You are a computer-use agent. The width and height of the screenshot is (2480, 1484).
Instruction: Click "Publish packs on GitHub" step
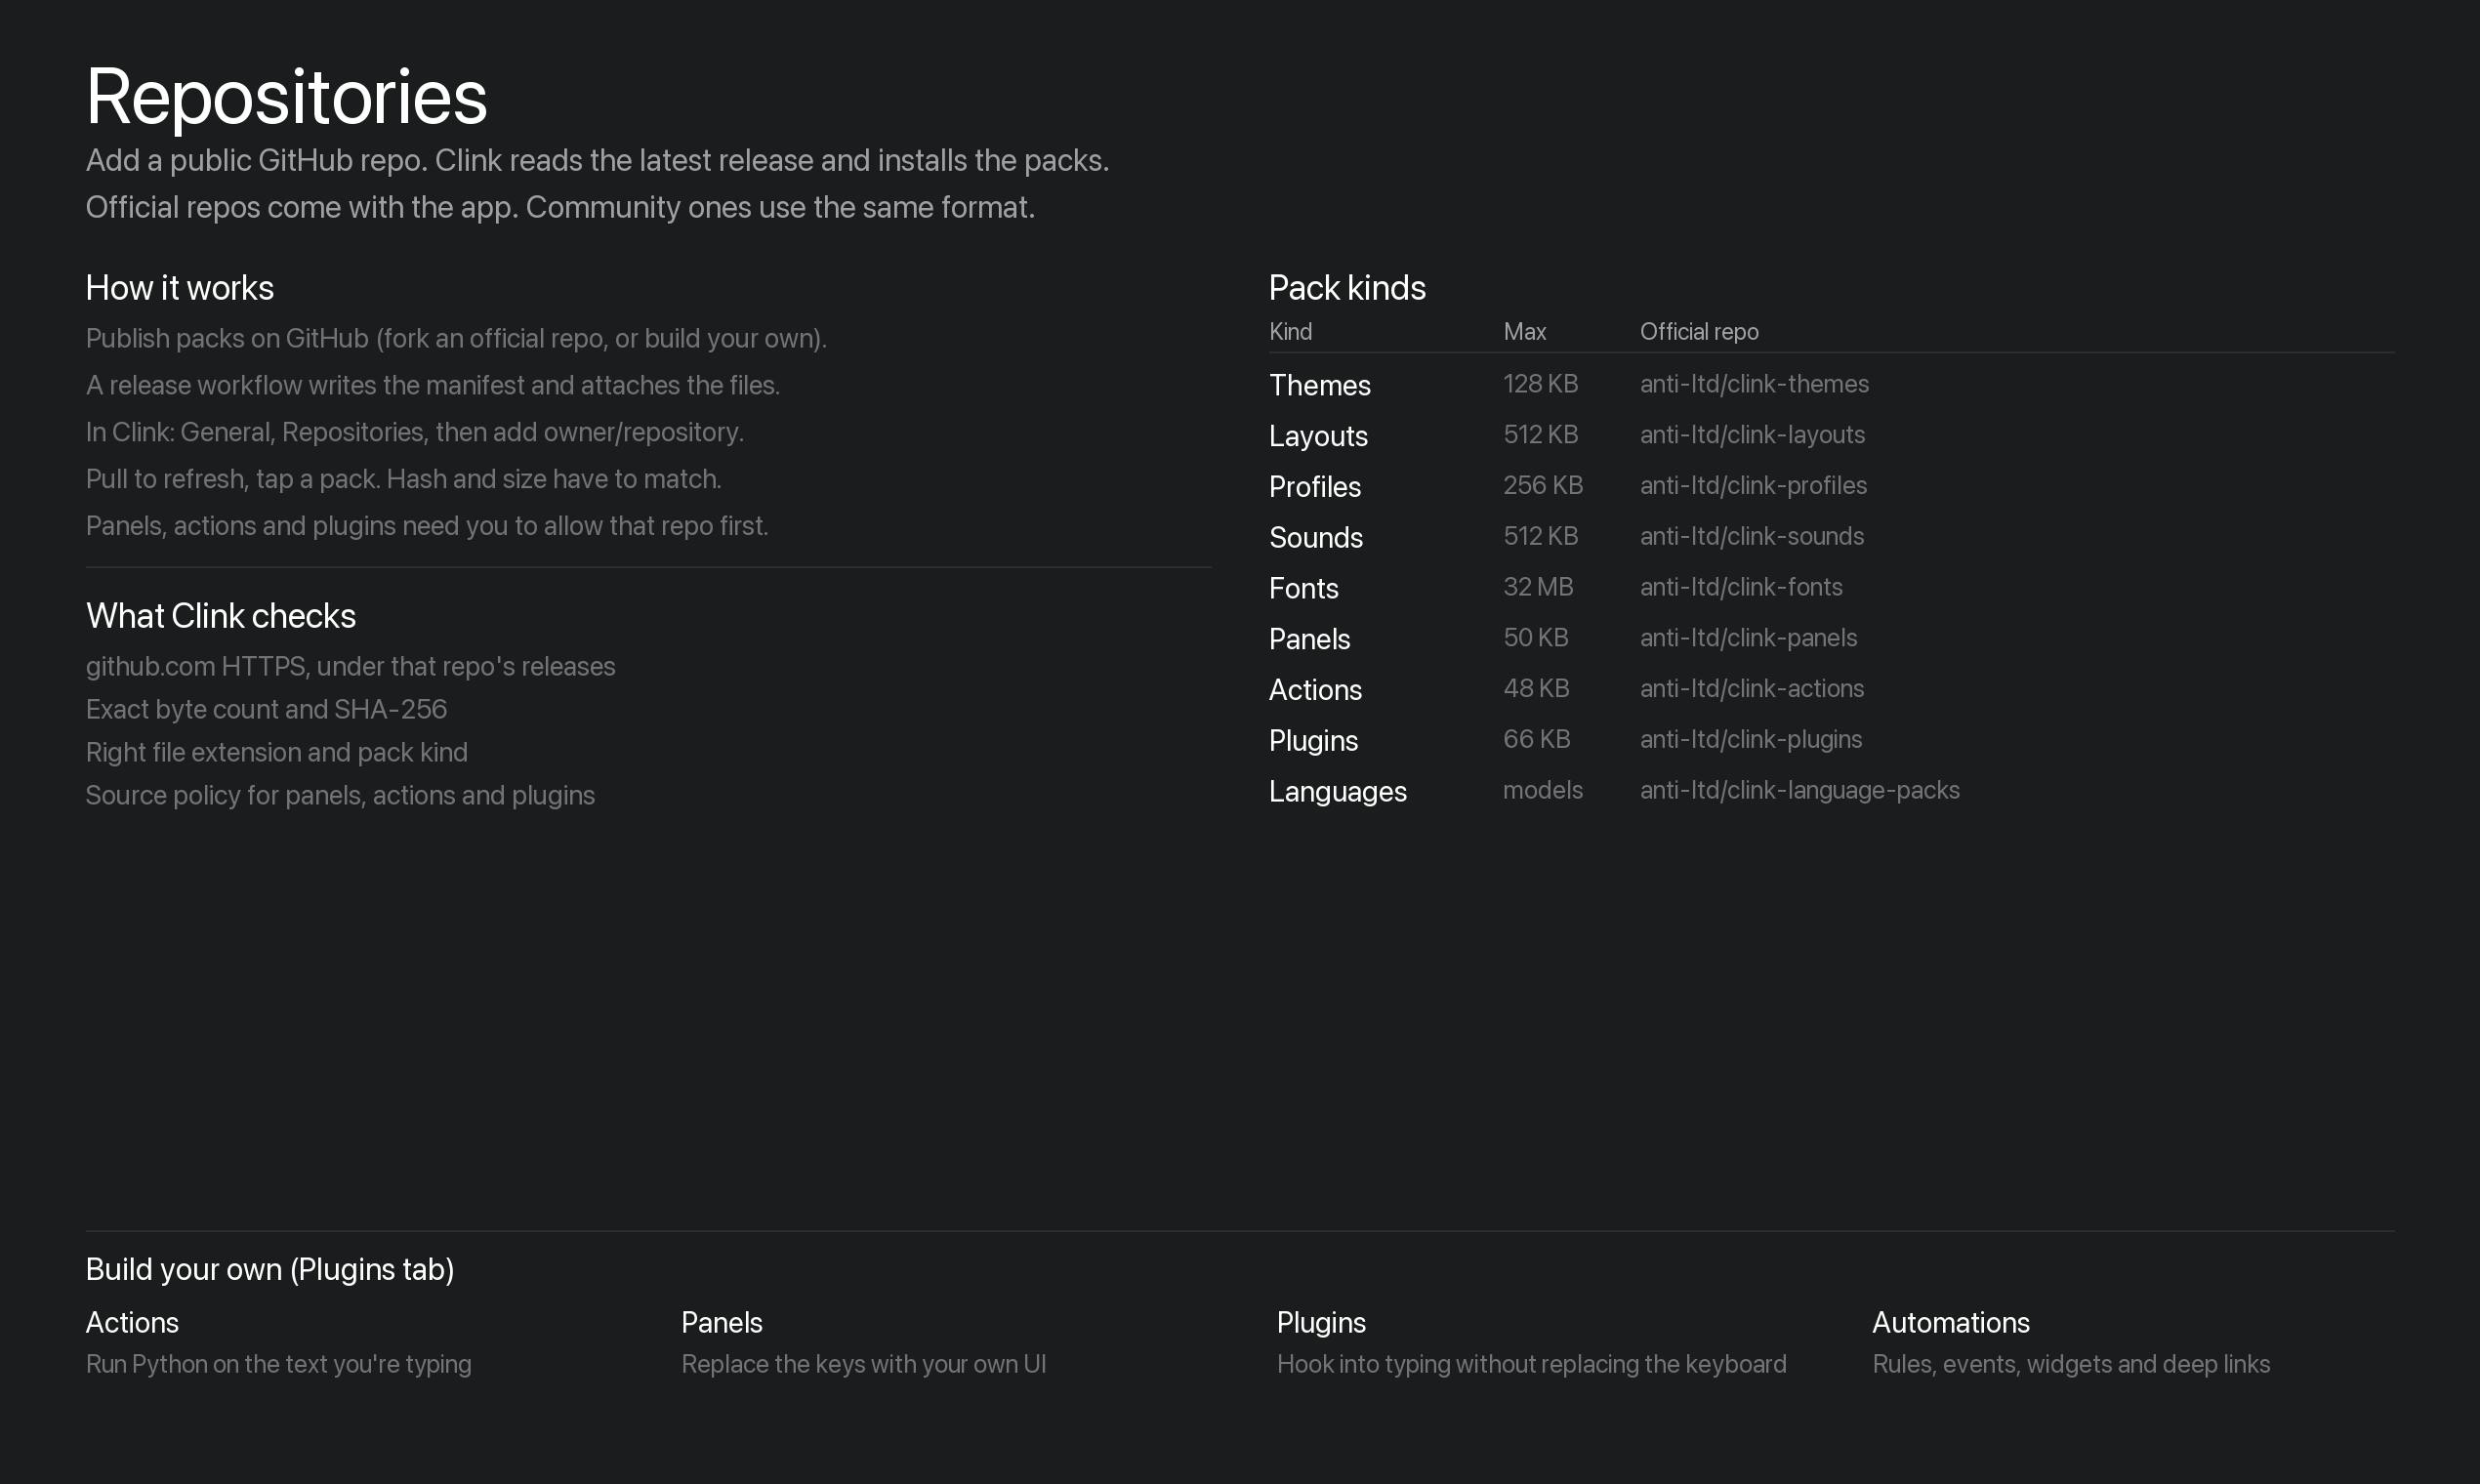pos(456,339)
